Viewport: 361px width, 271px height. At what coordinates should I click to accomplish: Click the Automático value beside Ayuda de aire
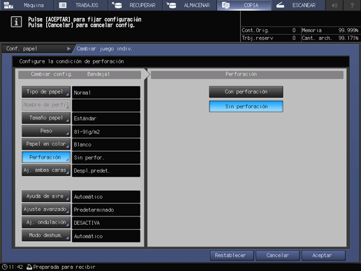click(x=106, y=197)
